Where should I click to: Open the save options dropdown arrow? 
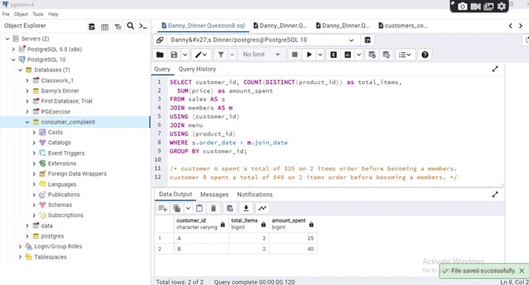tap(185, 55)
